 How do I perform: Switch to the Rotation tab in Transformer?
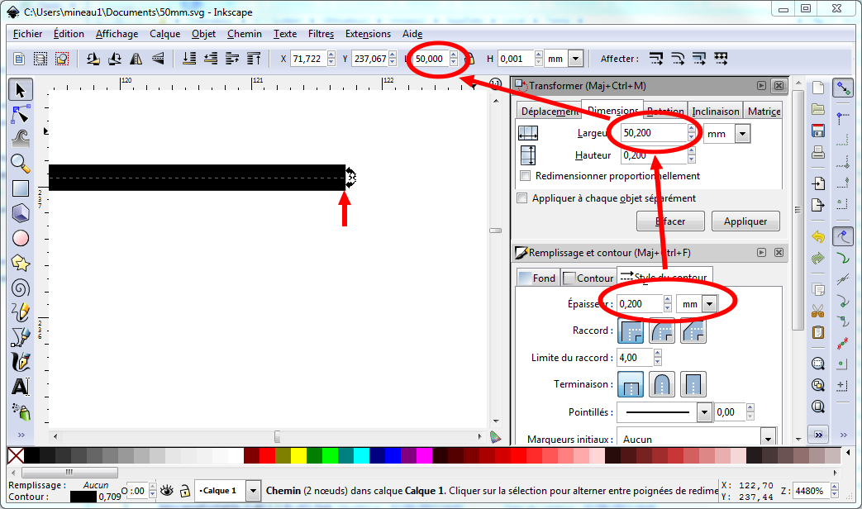[666, 111]
